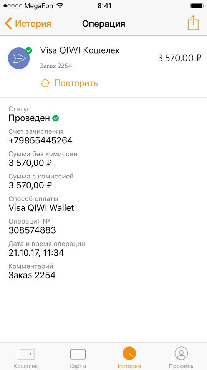Image resolution: width=207 pixels, height=370 pixels.
Task: Tap the 3 570,00 ₽ header amount
Action: tap(179, 58)
